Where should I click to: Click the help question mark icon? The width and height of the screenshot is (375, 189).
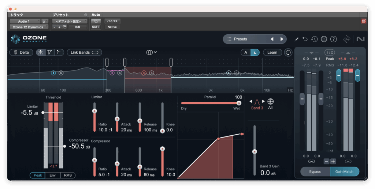(x=333, y=39)
